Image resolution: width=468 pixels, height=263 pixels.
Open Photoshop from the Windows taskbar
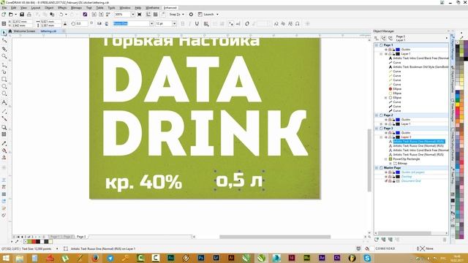[x=201, y=258]
